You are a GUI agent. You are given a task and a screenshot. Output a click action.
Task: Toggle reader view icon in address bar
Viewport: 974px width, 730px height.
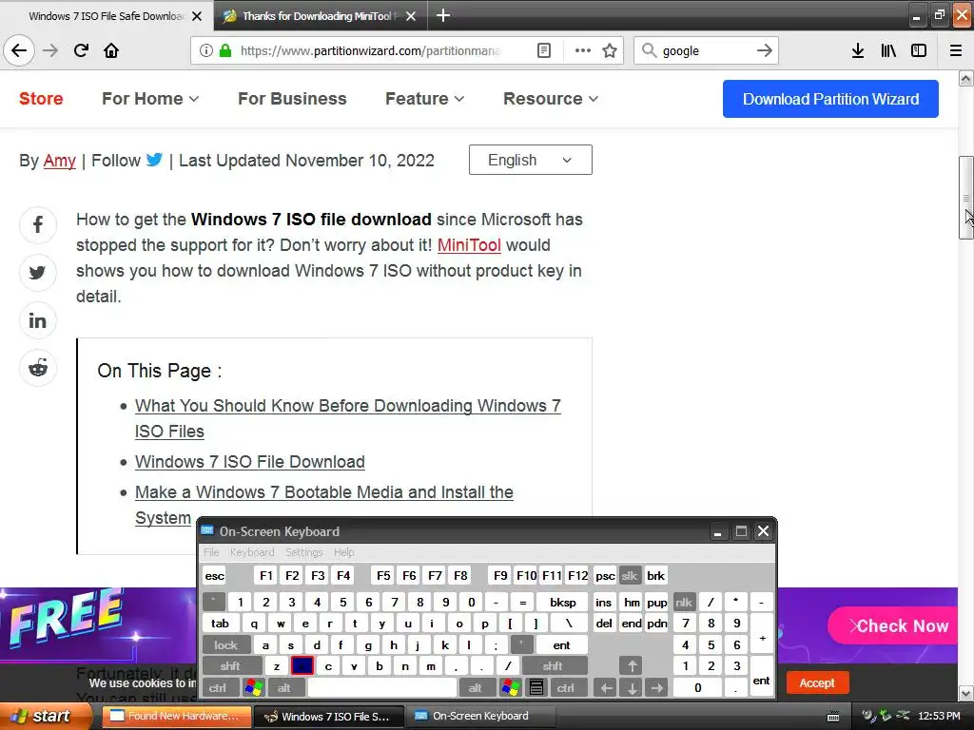click(x=543, y=50)
